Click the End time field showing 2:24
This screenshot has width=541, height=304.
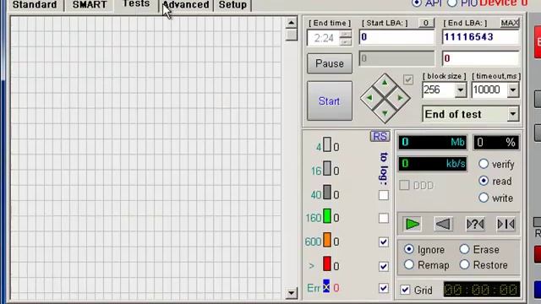click(x=323, y=38)
